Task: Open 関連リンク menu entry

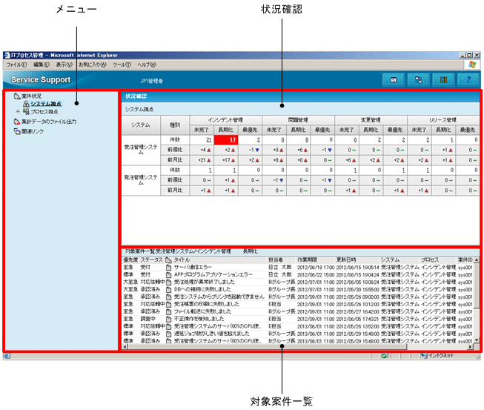Action: pos(33,131)
